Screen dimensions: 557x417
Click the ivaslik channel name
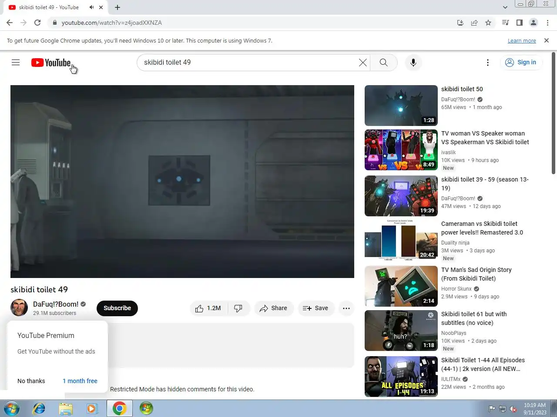click(449, 152)
